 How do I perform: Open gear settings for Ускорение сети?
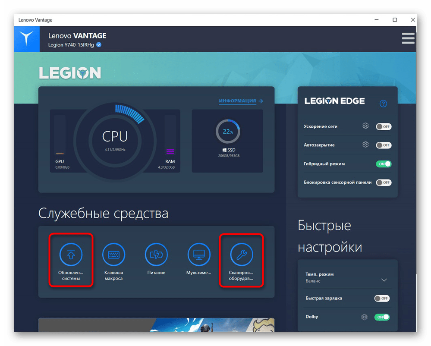click(365, 126)
